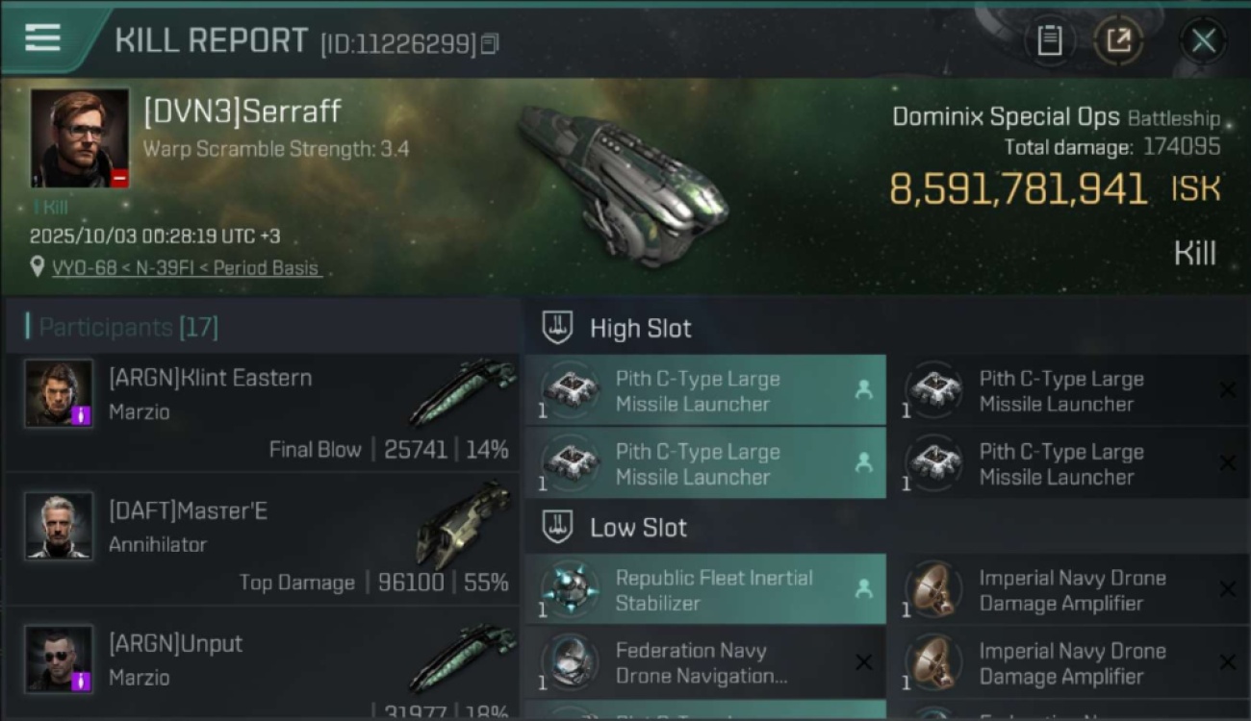Click the clipboard icon in the top bar
Image resolution: width=1251 pixels, height=721 pixels.
pos(1049,40)
